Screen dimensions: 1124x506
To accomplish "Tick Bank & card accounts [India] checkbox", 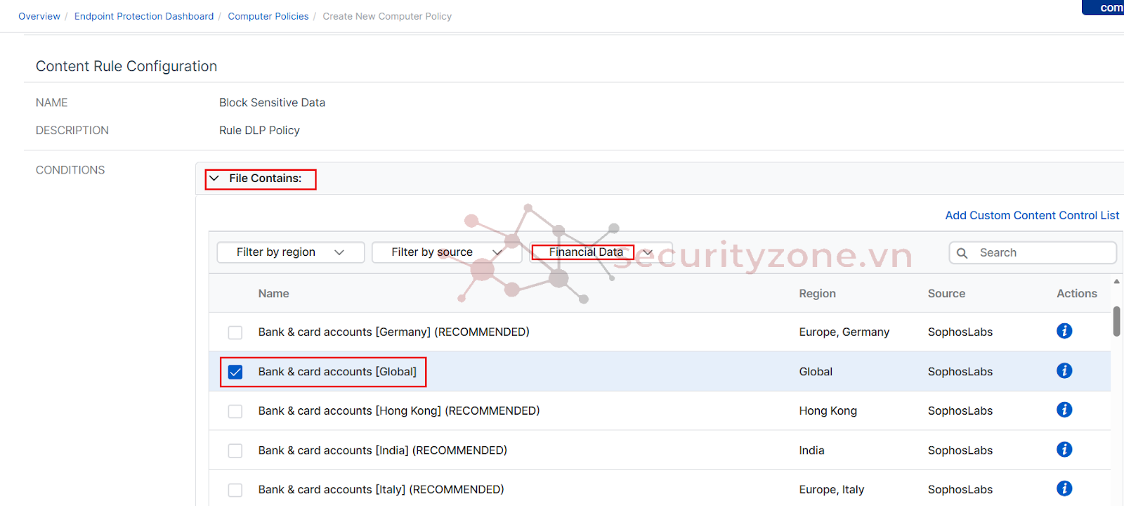I will pyautogui.click(x=235, y=450).
